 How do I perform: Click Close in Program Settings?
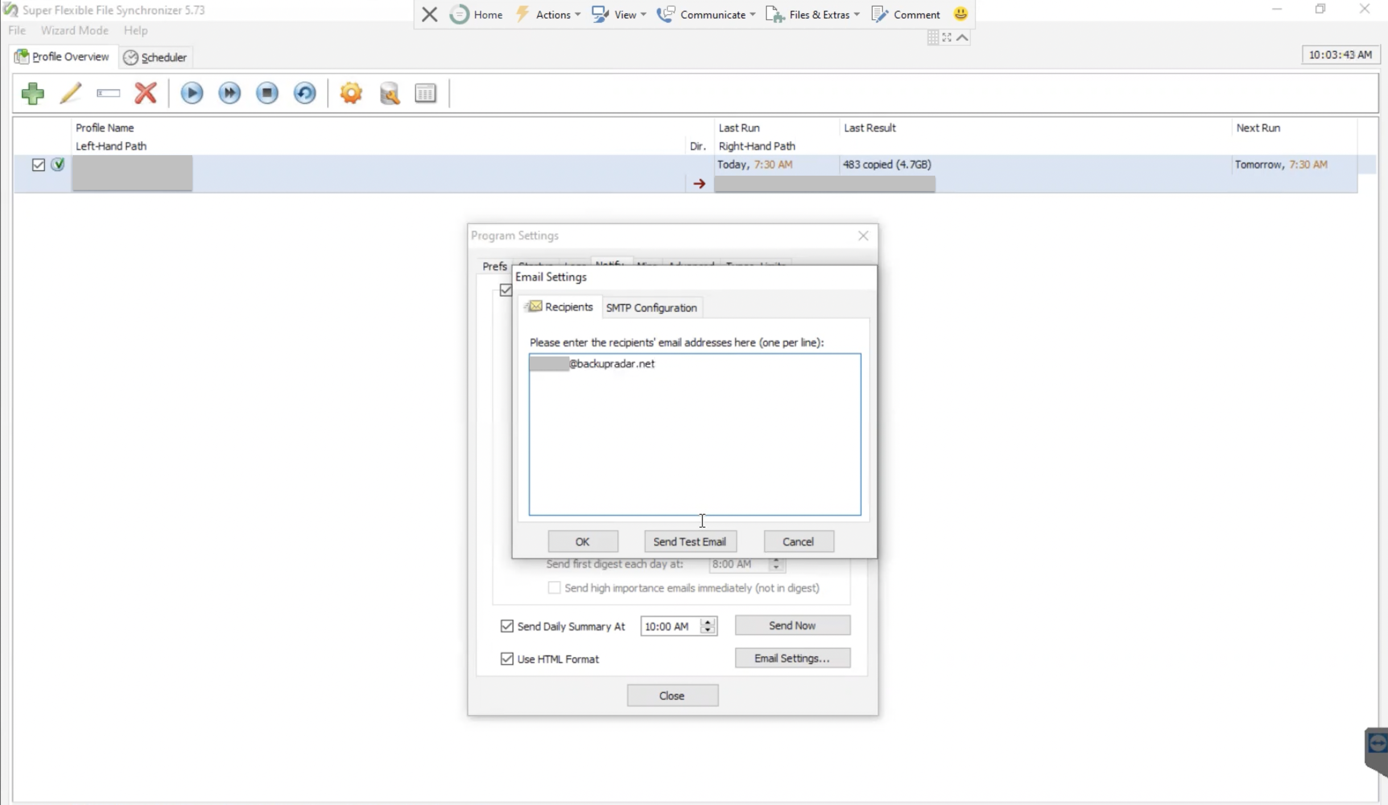tap(672, 695)
